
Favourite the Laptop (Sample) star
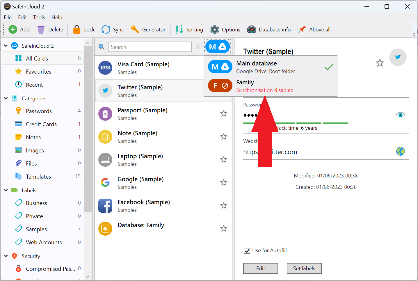[x=223, y=159]
